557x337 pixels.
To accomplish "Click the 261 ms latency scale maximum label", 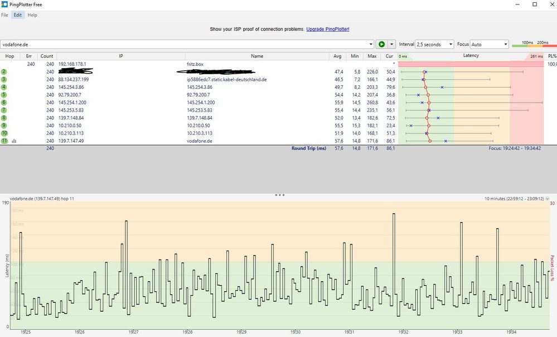I will pos(536,56).
